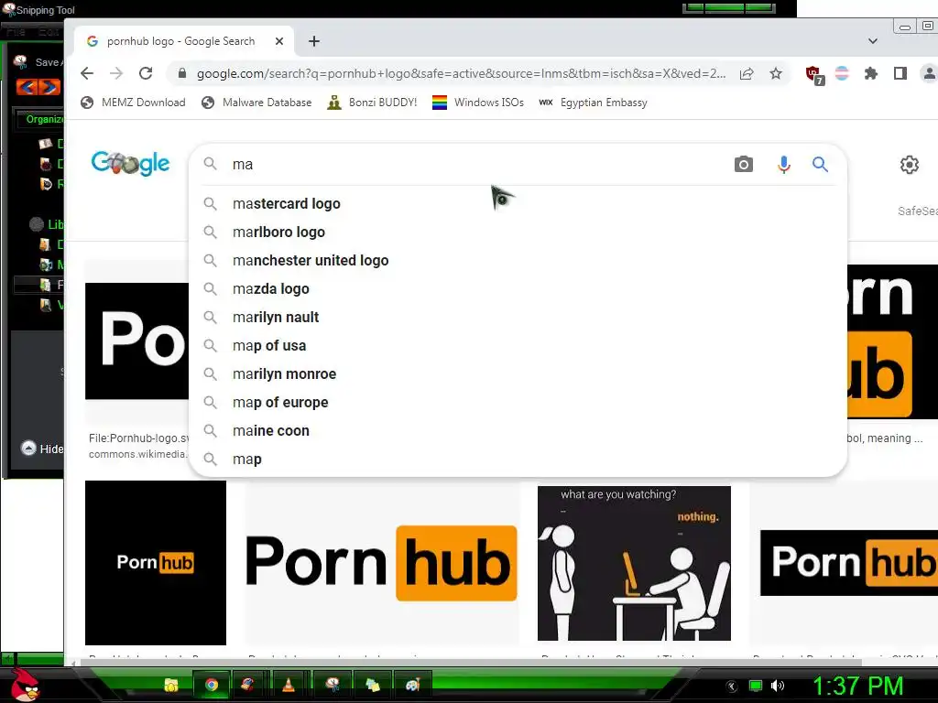The image size is (938, 703).
Task: Choose the last suggestion, 'map'
Action: coord(518,460)
